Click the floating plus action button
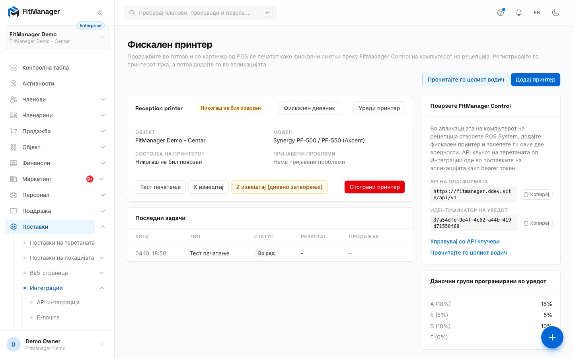 pos(552,337)
